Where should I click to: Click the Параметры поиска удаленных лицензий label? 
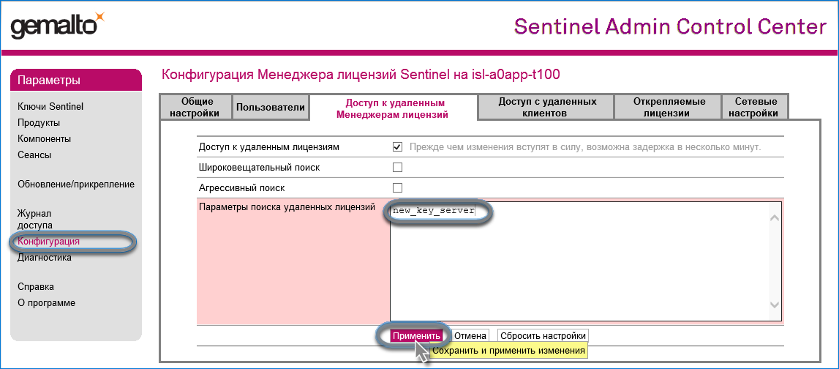pyautogui.click(x=287, y=206)
